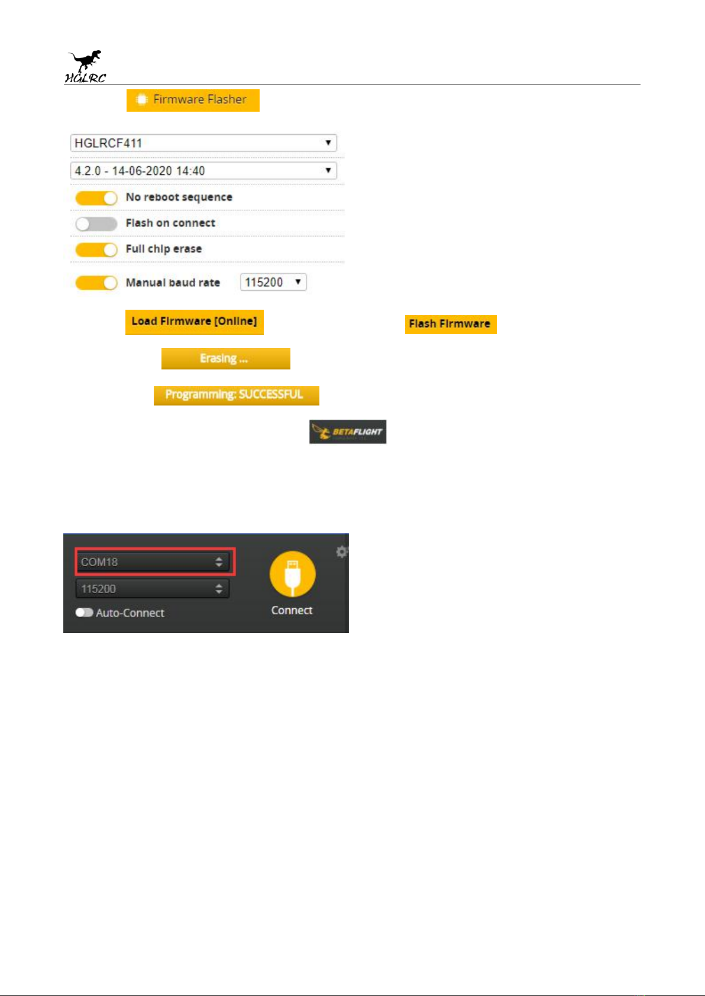Open the COM18 port selector
705x996 pixels.
153,562
